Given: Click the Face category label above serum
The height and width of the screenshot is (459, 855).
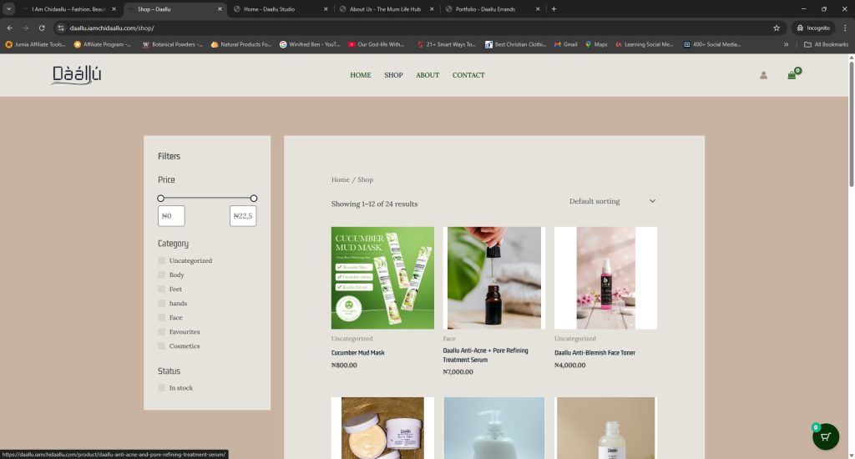Looking at the screenshot, I should click(448, 339).
